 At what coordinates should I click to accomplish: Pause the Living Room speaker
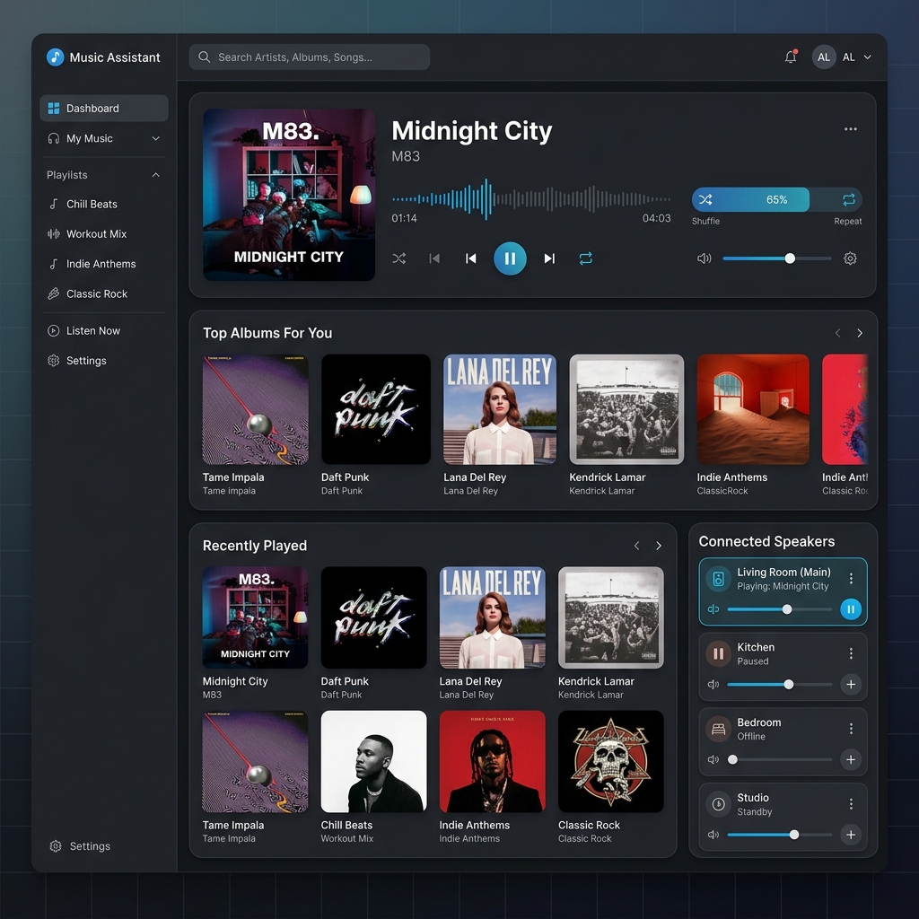point(851,609)
